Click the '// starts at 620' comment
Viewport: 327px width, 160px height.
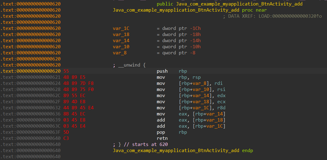click(146, 144)
